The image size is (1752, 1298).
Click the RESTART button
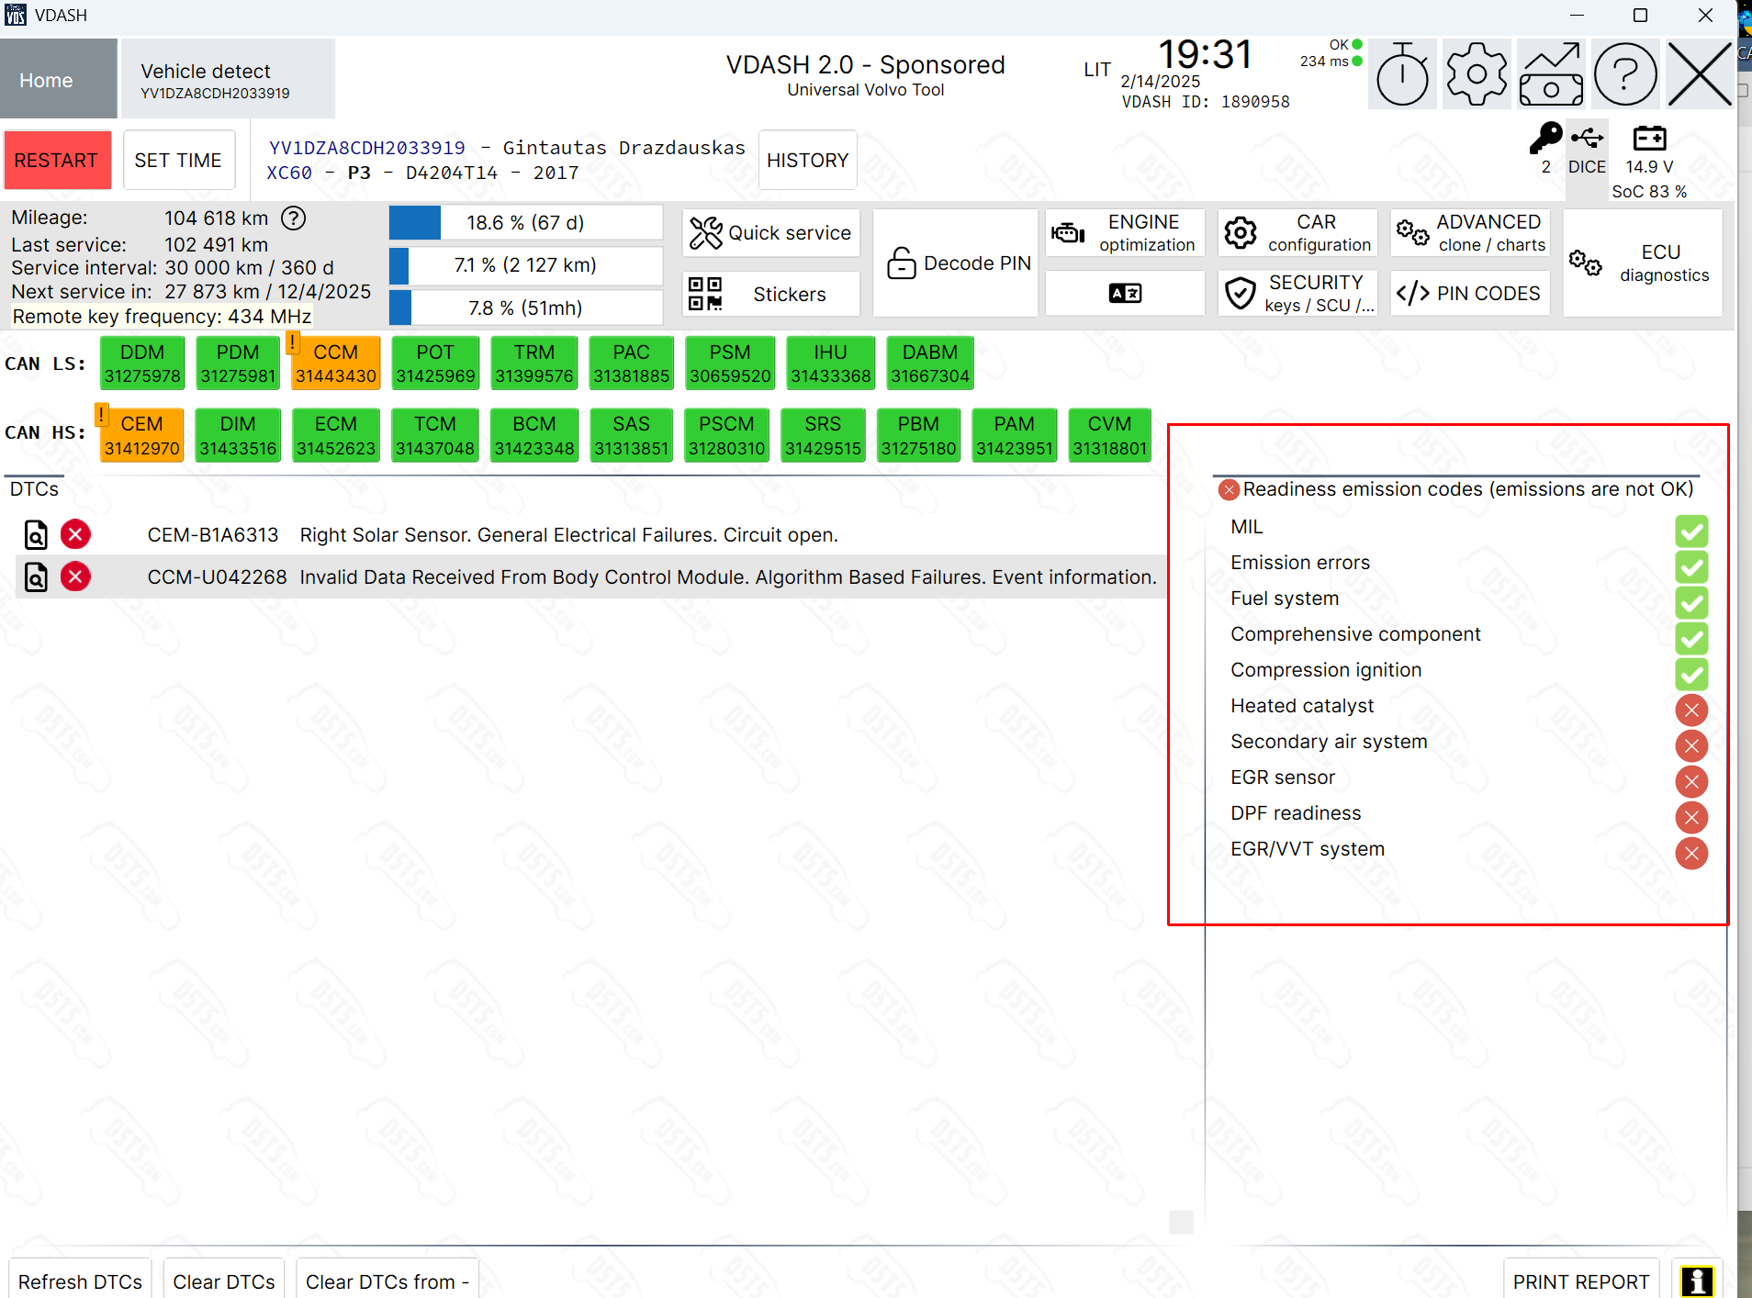pyautogui.click(x=57, y=161)
